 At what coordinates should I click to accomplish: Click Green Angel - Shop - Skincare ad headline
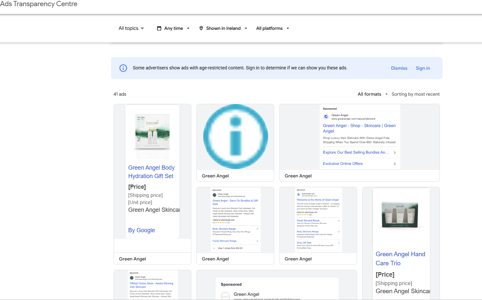tap(359, 128)
